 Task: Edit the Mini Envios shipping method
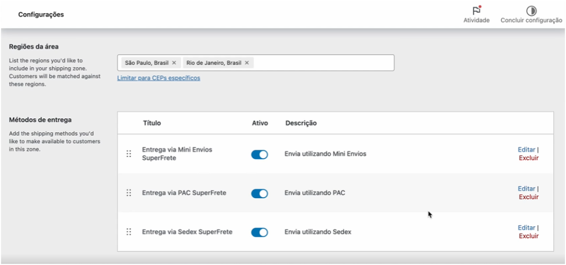(526, 150)
